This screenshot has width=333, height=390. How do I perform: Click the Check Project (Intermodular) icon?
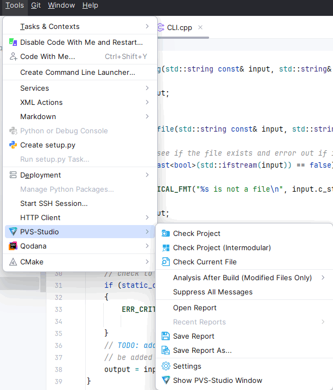pos(165,247)
